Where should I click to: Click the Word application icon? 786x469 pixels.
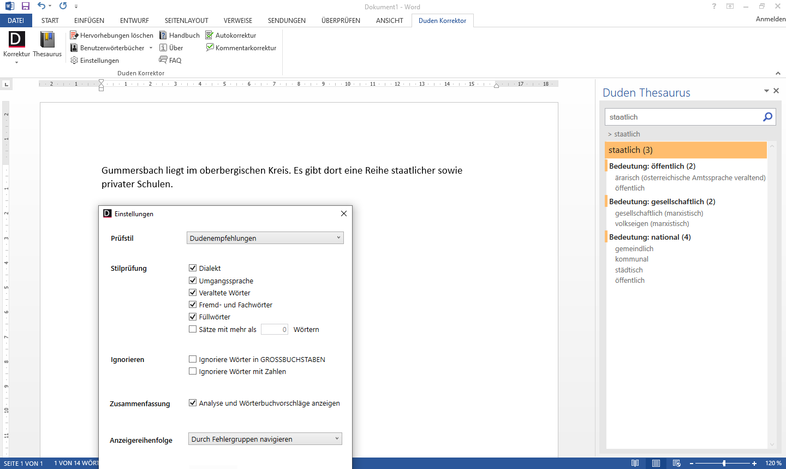[x=9, y=7]
